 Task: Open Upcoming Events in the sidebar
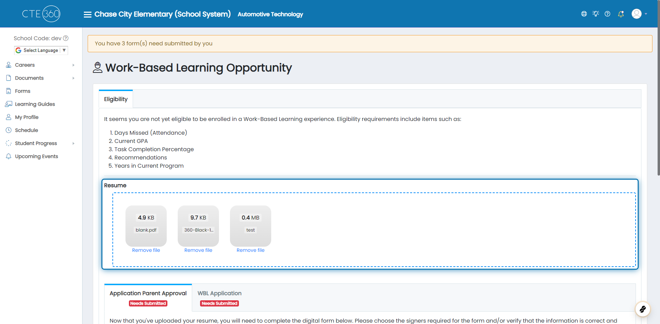[36, 156]
